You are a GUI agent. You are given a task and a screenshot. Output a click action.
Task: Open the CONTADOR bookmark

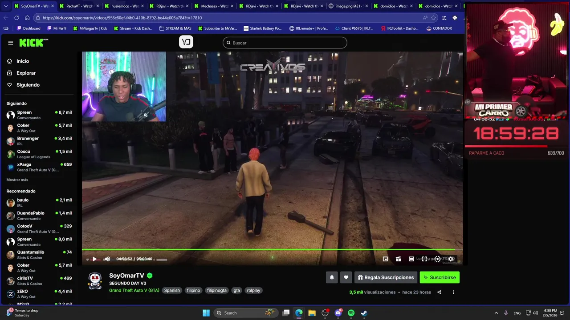[x=439, y=28]
